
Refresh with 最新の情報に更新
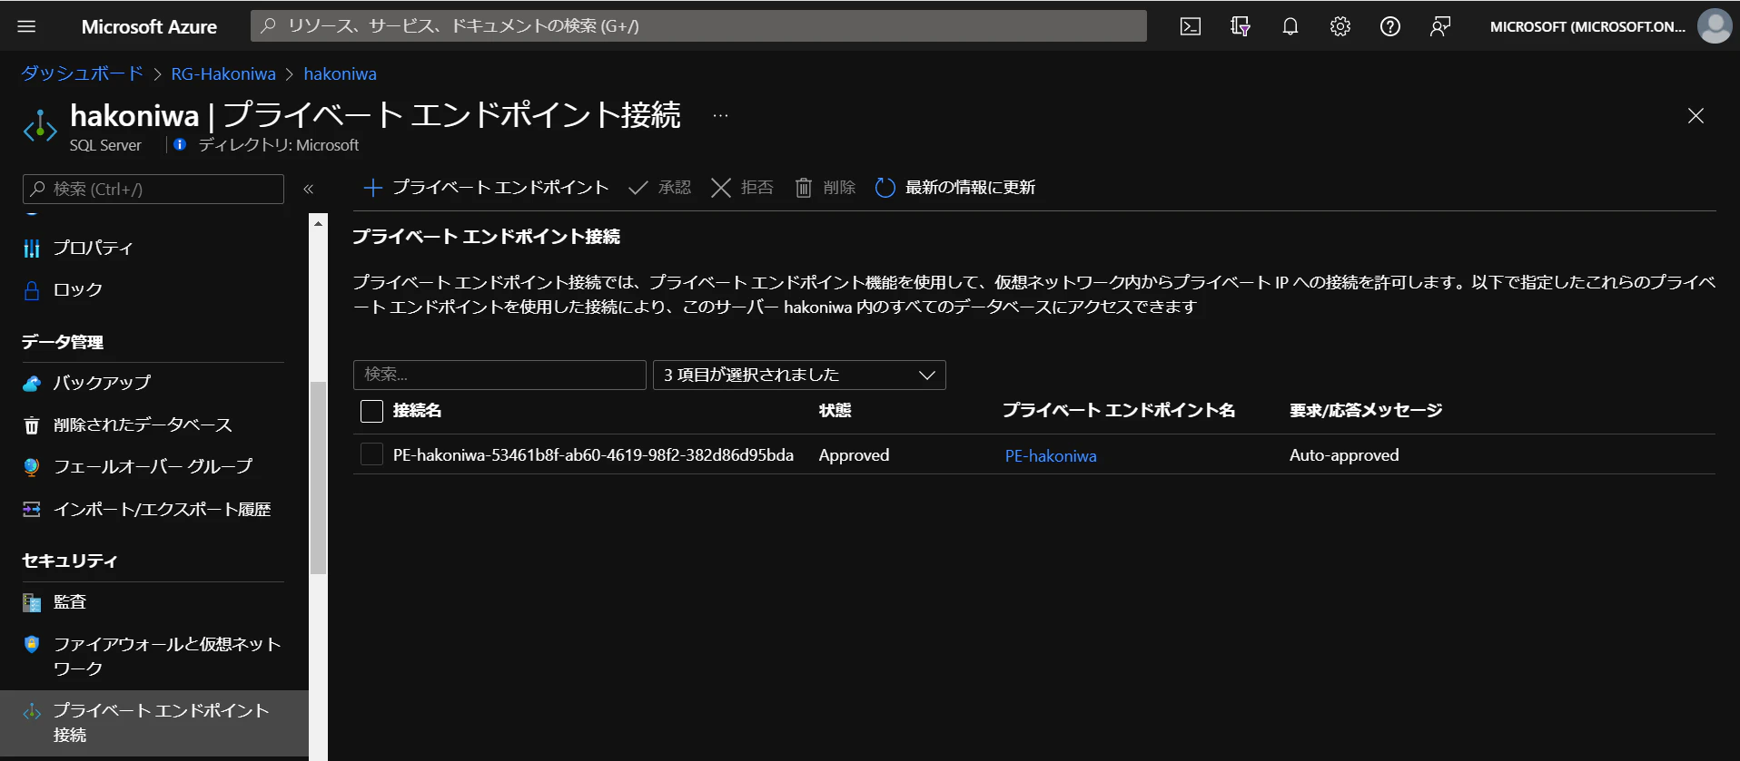(x=955, y=187)
